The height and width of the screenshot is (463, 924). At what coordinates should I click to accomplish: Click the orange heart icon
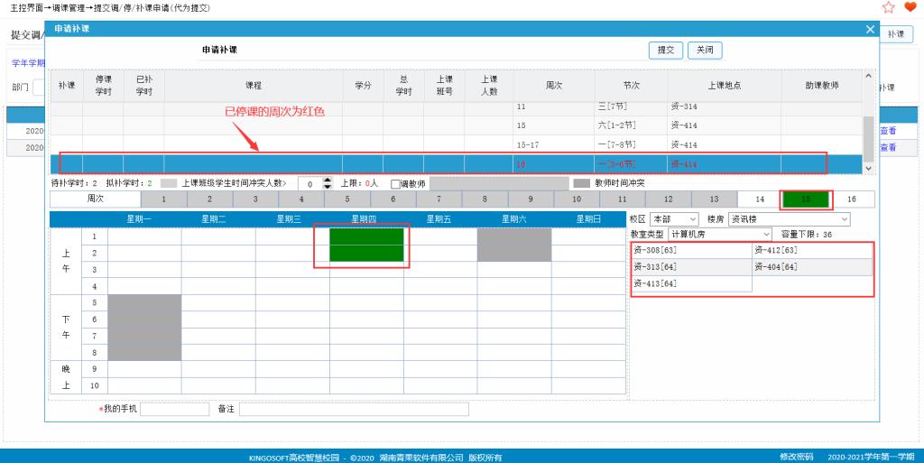(x=910, y=7)
